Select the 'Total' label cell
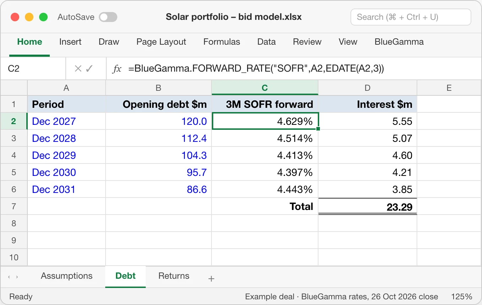Image resolution: width=482 pixels, height=305 pixels. [265, 206]
